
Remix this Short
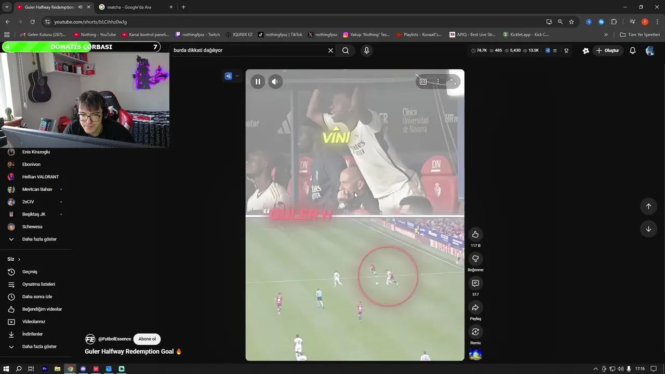tap(475, 332)
